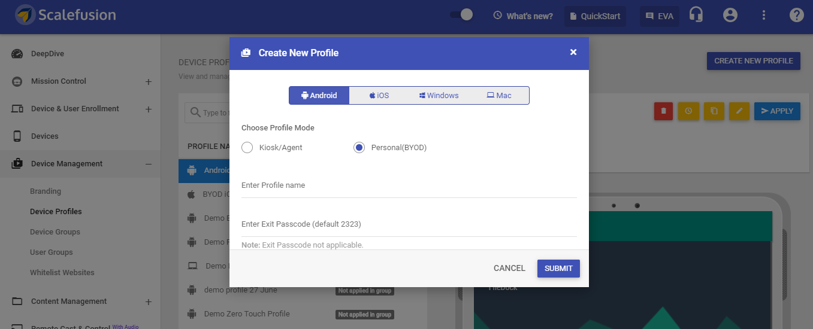The image size is (813, 329).
Task: Click the help question mark icon
Action: [x=796, y=15]
